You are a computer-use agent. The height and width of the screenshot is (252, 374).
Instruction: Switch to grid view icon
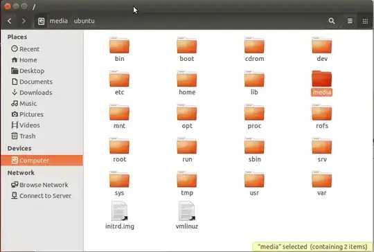coord(365,21)
